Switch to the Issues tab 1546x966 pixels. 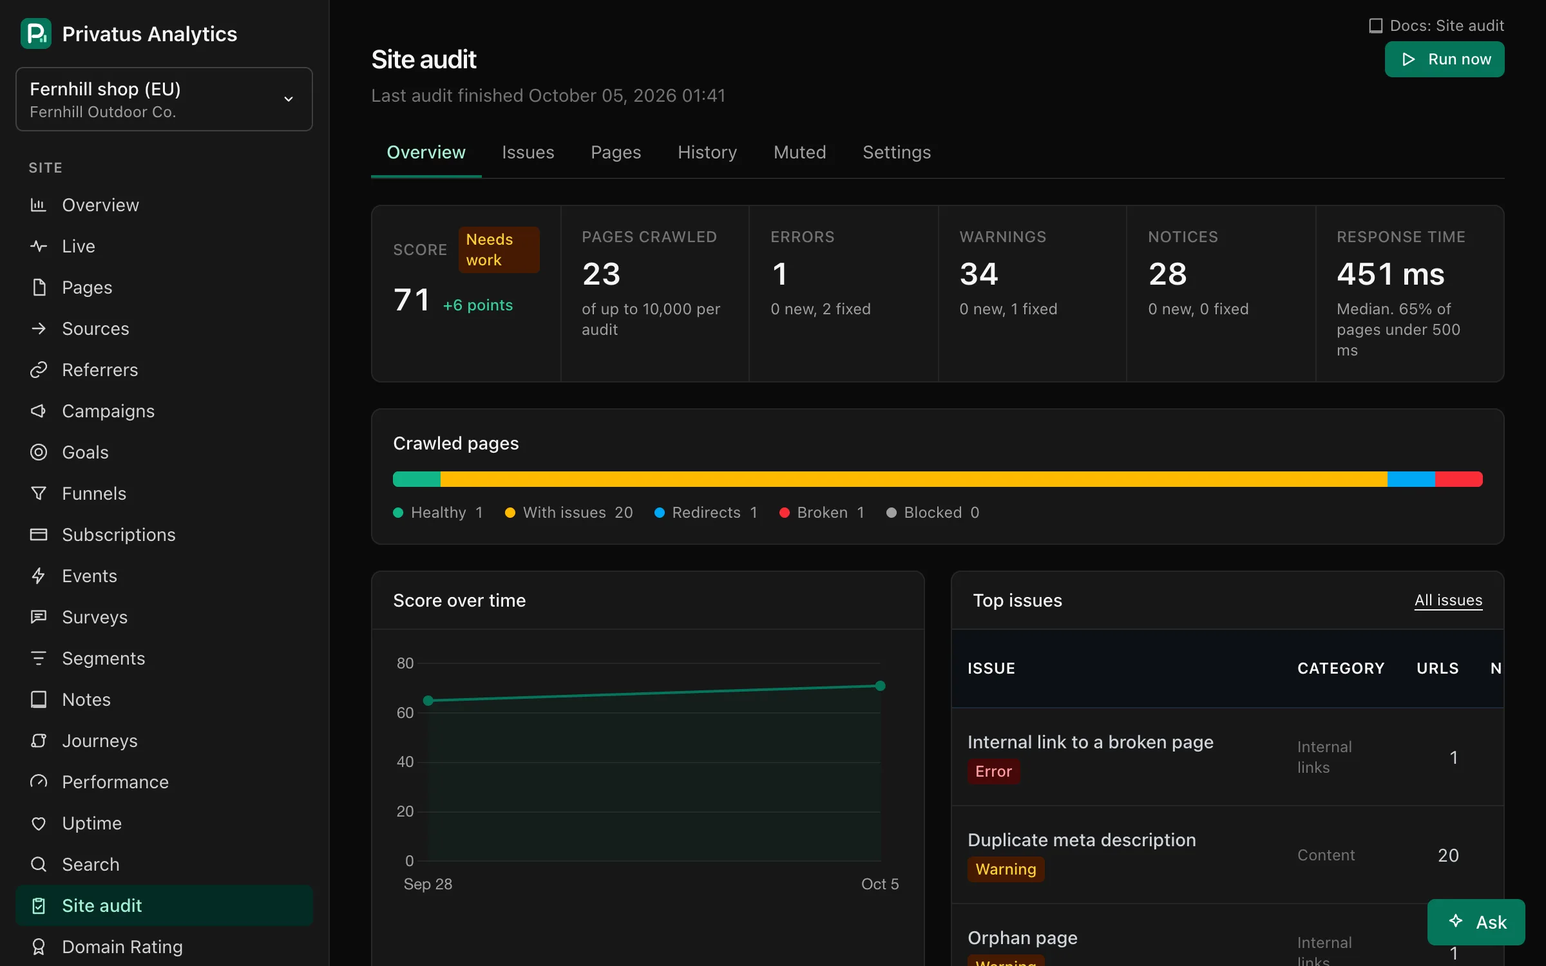point(528,153)
